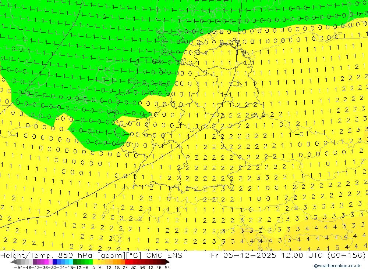Click the weatheronline.co.uk copyright link
Viewport: 368px width, 269px height.
337,265
